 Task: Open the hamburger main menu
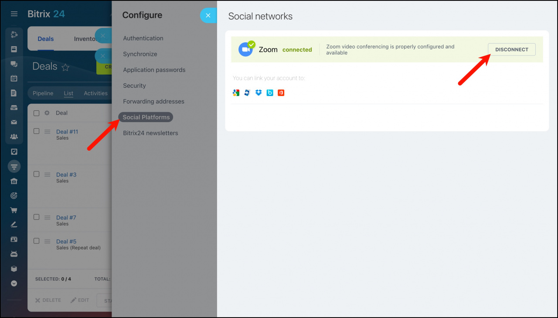14,14
